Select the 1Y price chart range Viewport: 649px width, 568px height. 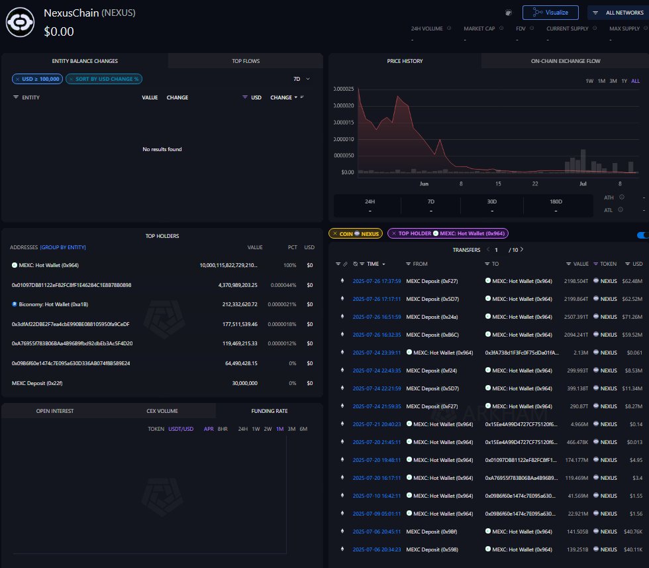tap(624, 81)
